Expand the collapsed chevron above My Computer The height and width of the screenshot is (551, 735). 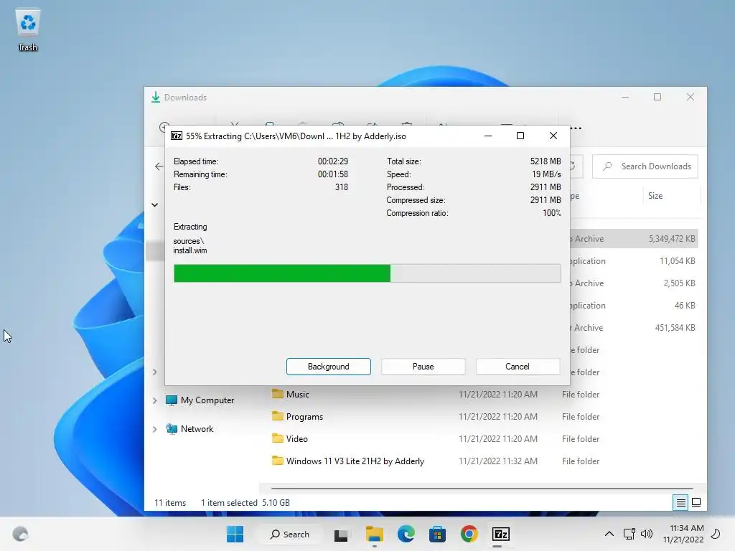[x=155, y=372]
